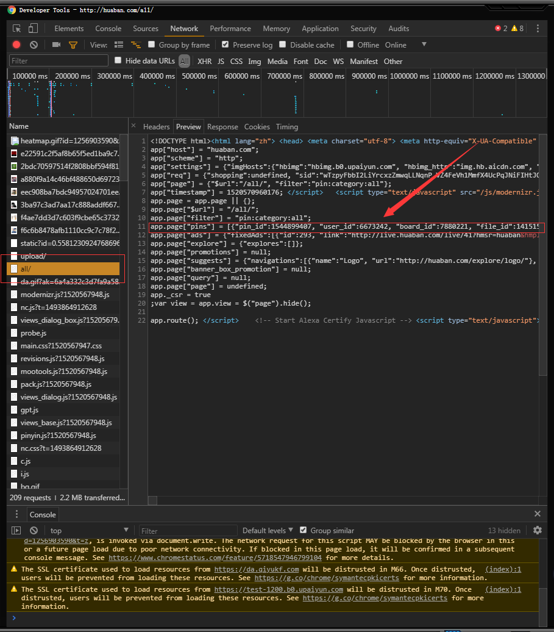Filter requests by WS type
Screen dimensions: 554x632
tap(338, 61)
